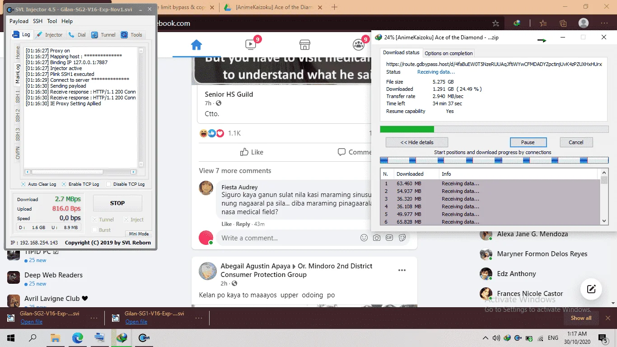
Task: Click the browser favorites star icon
Action: coord(495,23)
